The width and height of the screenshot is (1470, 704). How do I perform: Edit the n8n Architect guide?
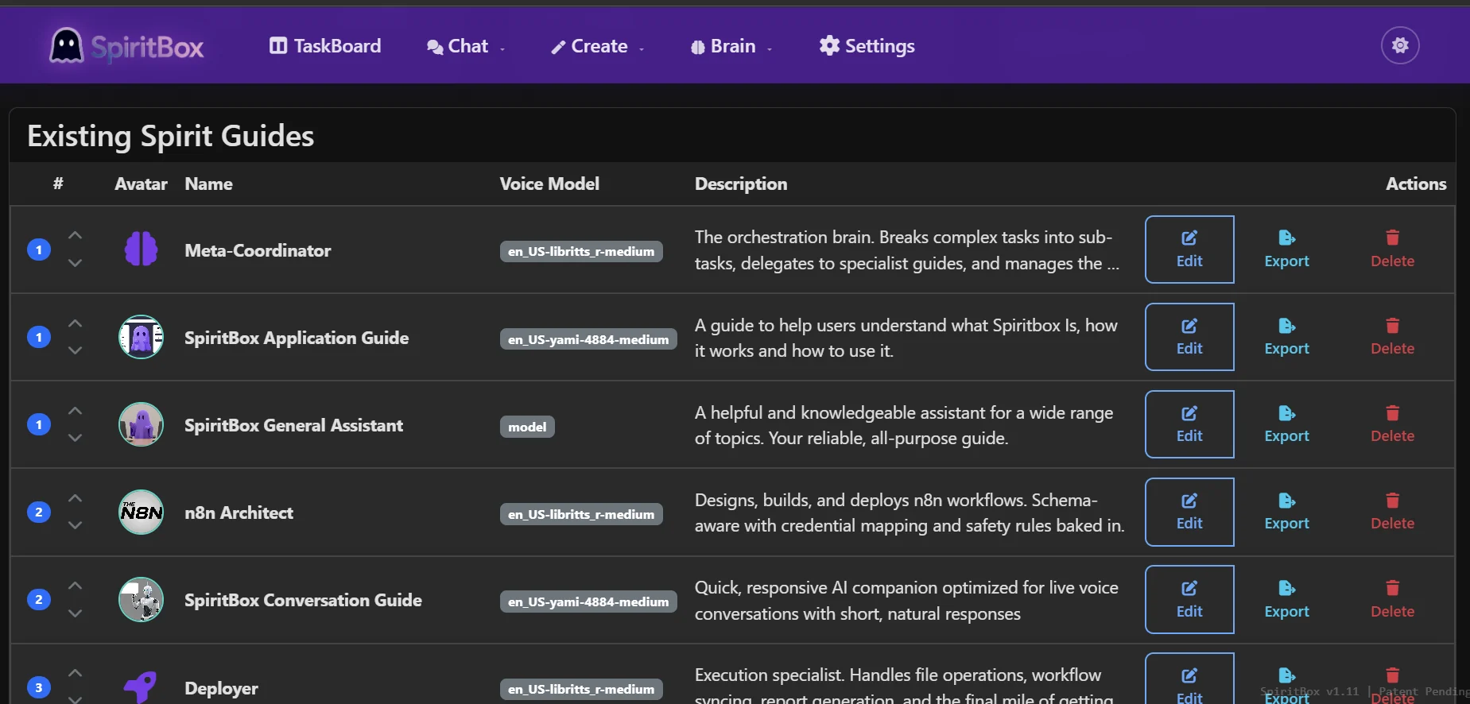pos(1189,512)
